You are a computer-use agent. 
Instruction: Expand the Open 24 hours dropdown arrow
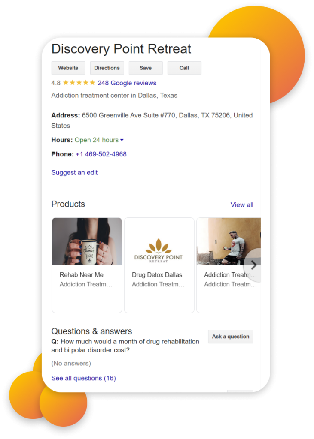coord(122,140)
